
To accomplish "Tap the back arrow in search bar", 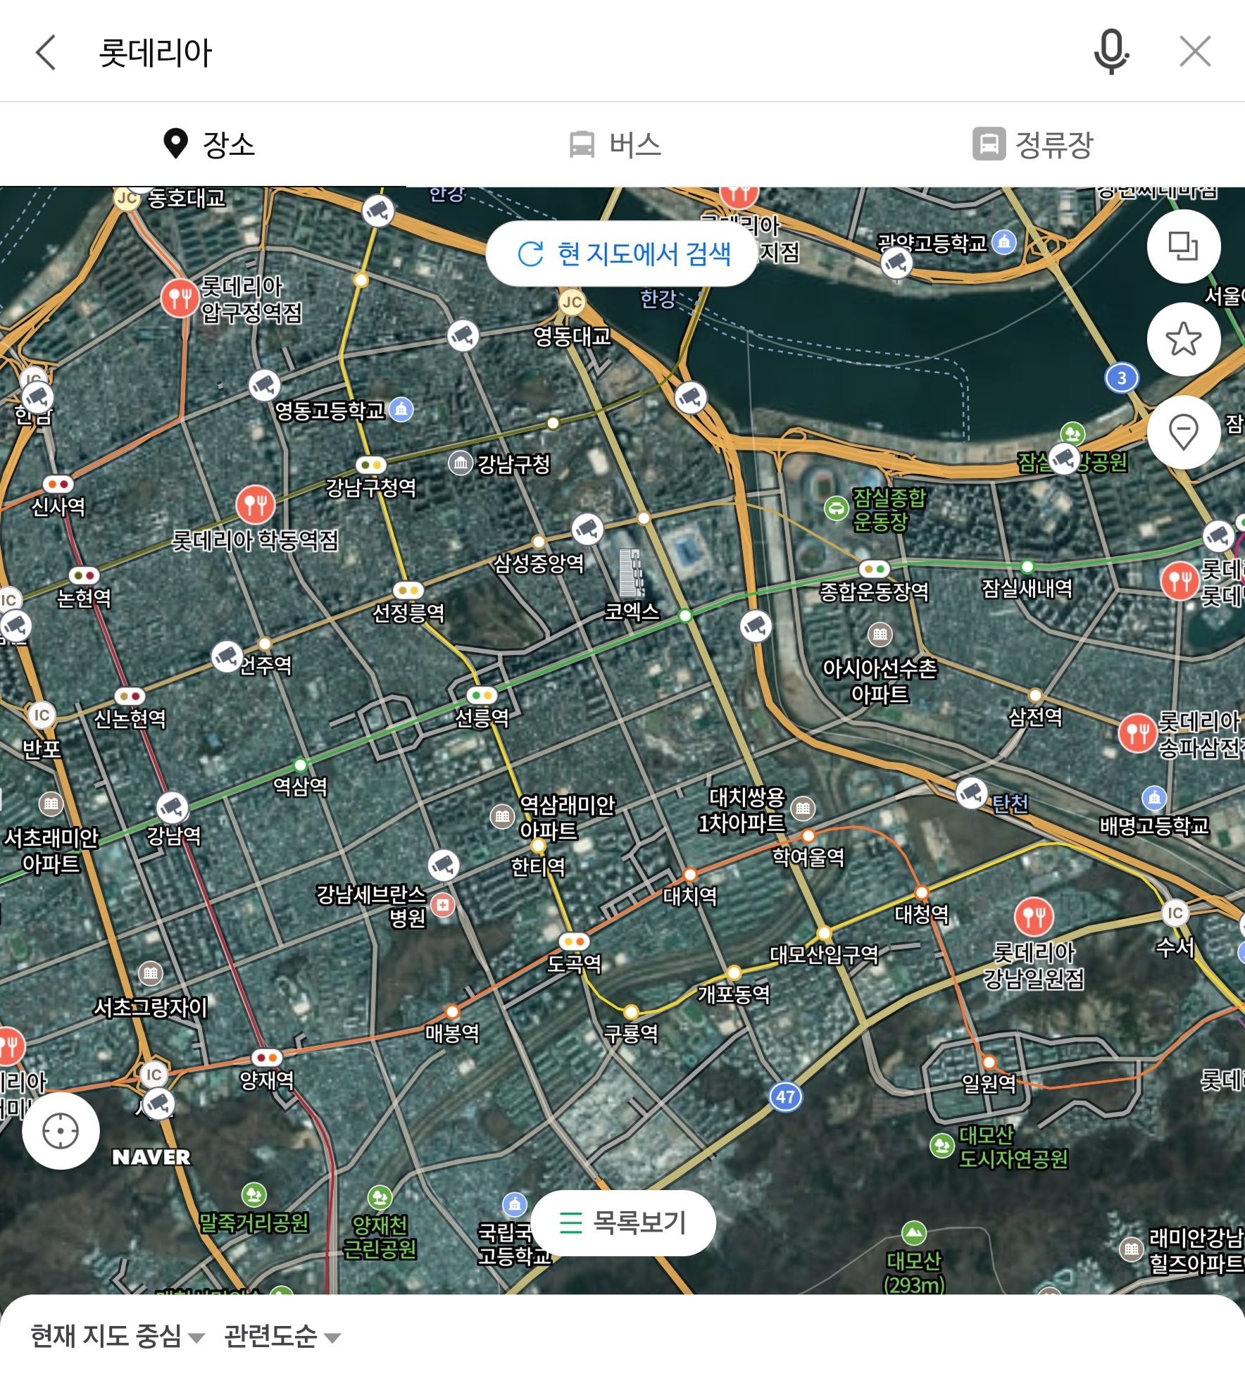I will point(46,52).
